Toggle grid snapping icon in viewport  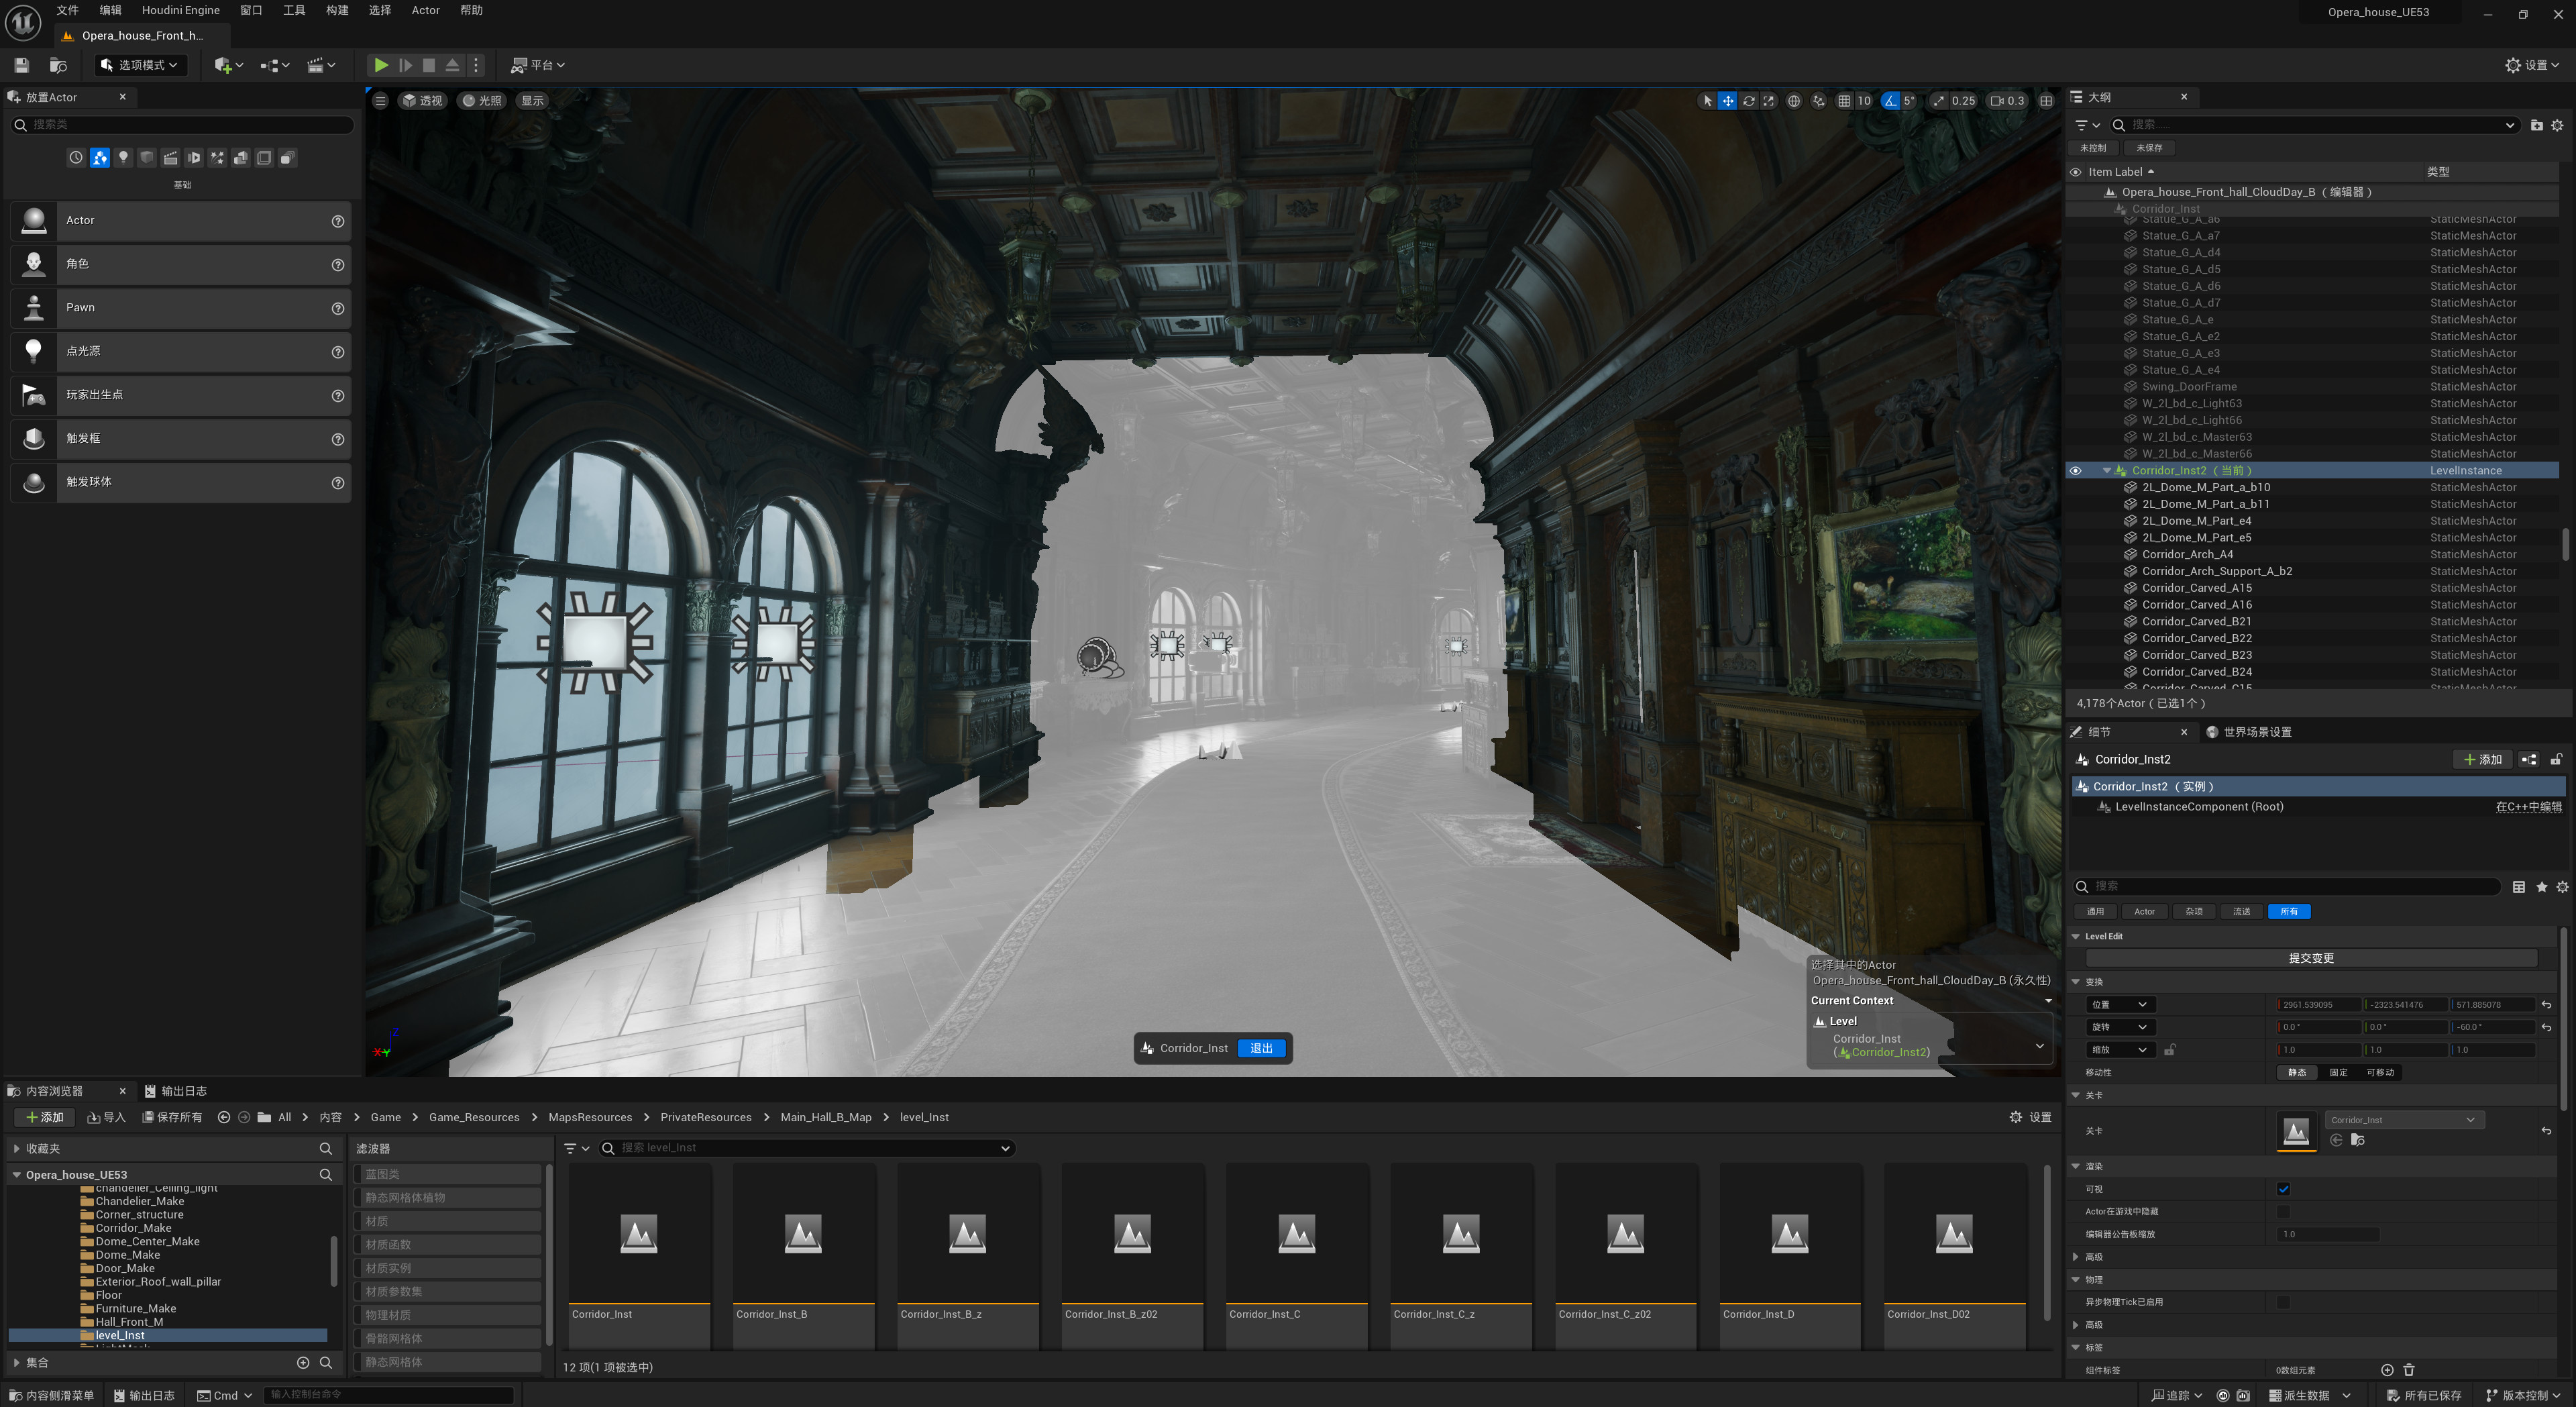pyautogui.click(x=1844, y=101)
